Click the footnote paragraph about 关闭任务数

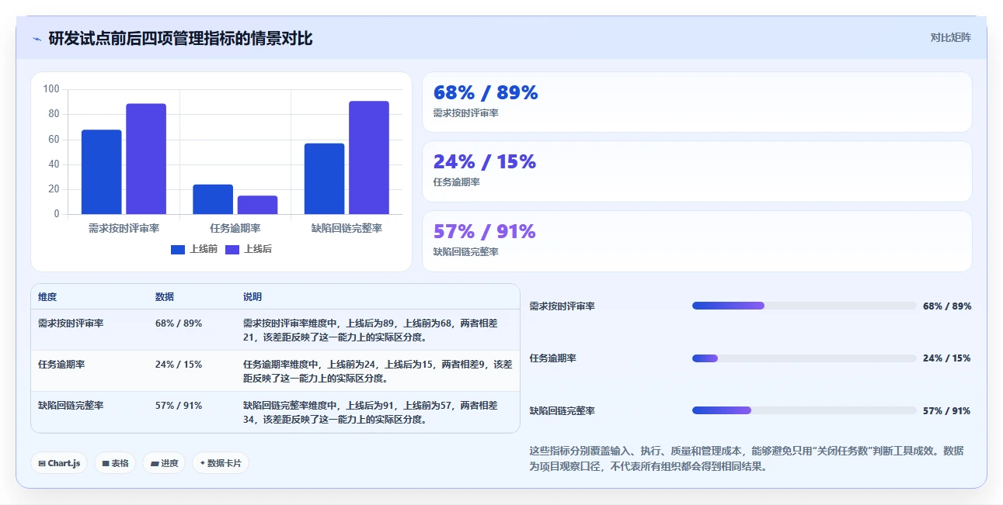coord(747,458)
